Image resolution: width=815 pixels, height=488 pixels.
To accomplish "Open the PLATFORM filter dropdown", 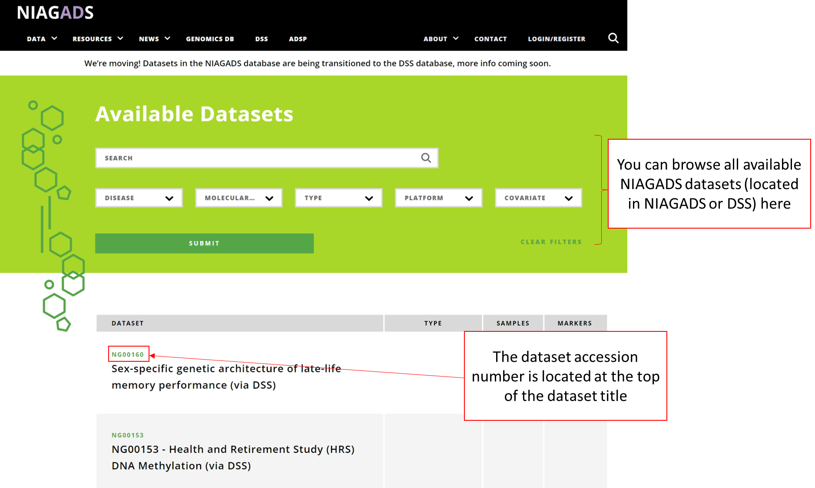I will pyautogui.click(x=439, y=198).
